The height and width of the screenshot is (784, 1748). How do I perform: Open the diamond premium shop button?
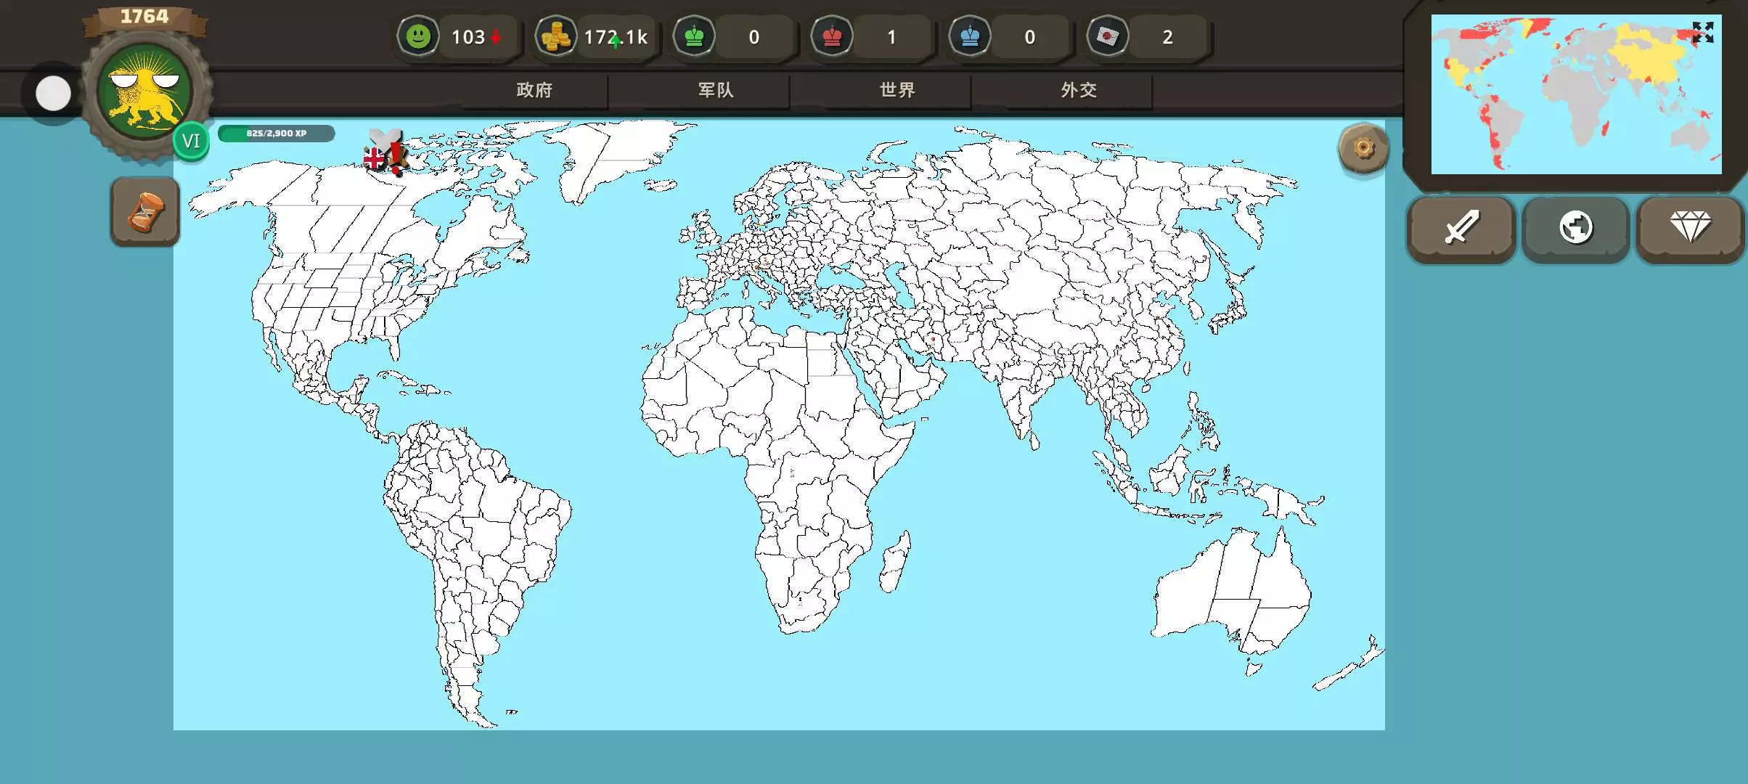[x=1690, y=227]
